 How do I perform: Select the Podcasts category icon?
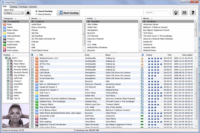(5, 34)
